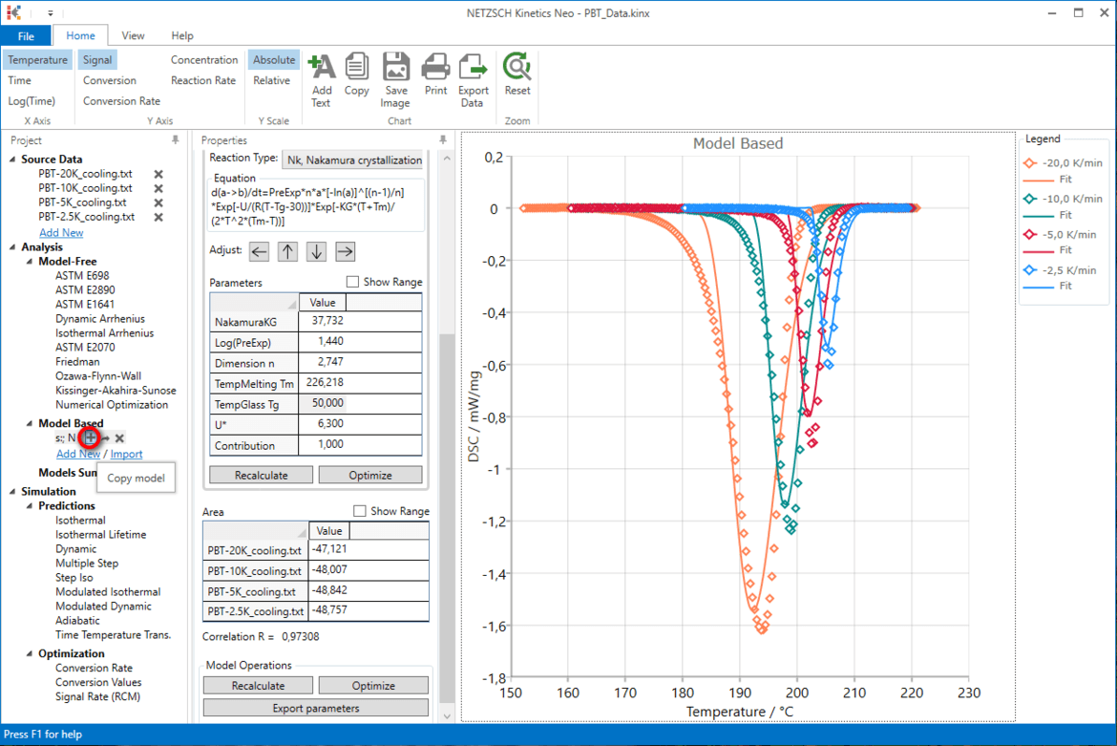Remove PBT-20K_cooling.txt with its X icon
This screenshot has width=1117, height=746.
coord(158,174)
